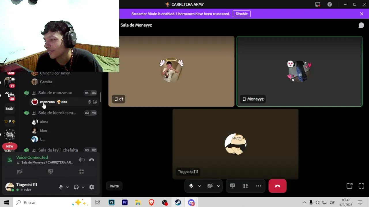
Task: Open the Esdr server
Action: [x=10, y=108]
